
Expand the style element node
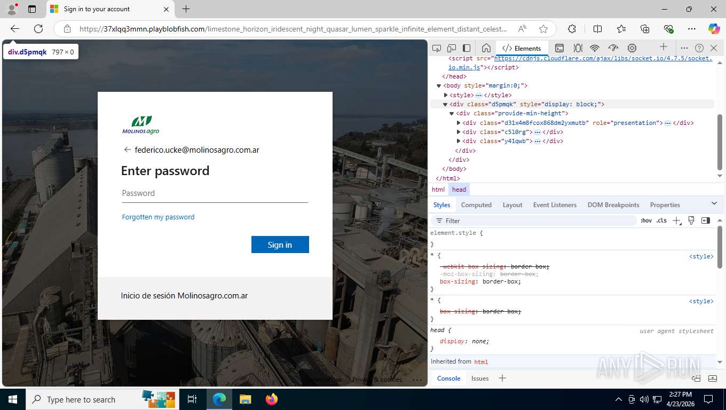446,95
